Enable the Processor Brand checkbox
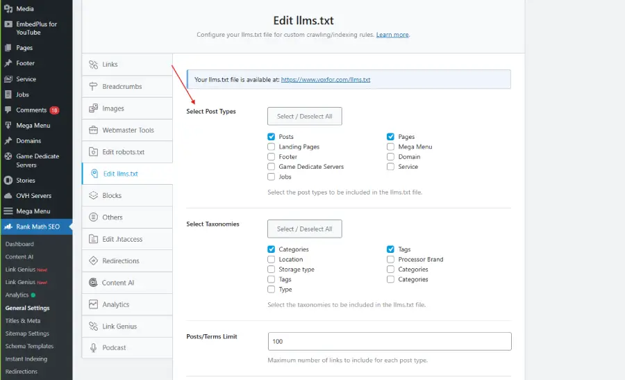 tap(390, 259)
